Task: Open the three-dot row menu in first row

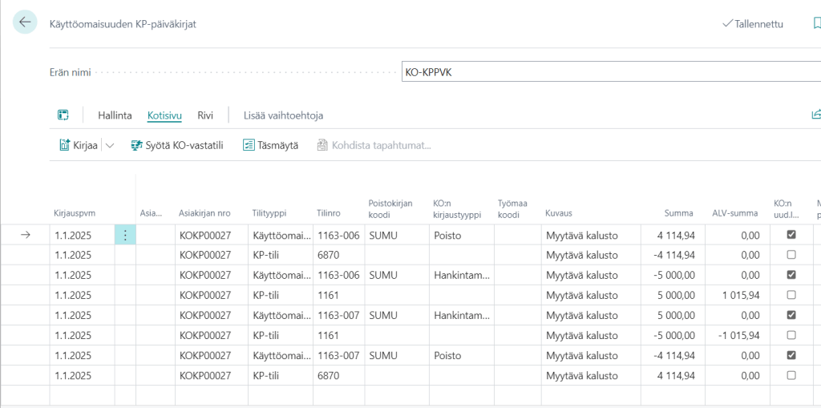Action: 125,235
